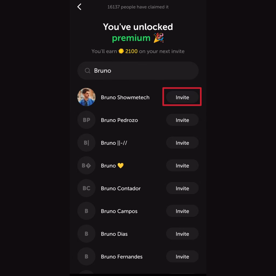Tap the BP avatar for Bruno Pedrozo

click(x=86, y=120)
